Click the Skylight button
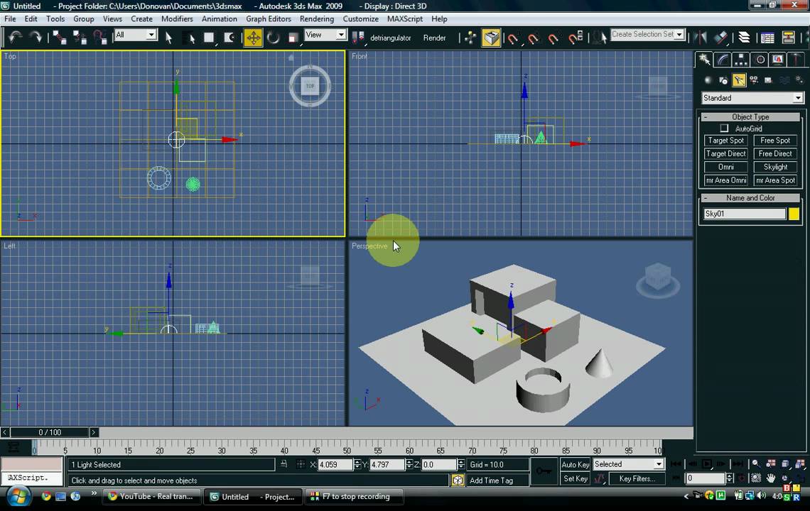The image size is (810, 511). [775, 167]
